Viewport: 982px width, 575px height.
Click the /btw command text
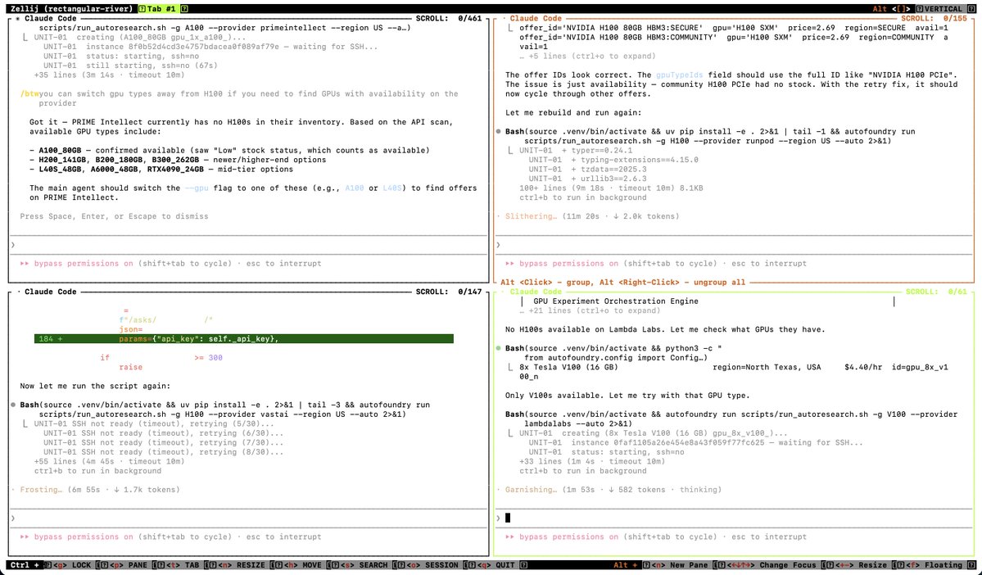(x=29, y=94)
